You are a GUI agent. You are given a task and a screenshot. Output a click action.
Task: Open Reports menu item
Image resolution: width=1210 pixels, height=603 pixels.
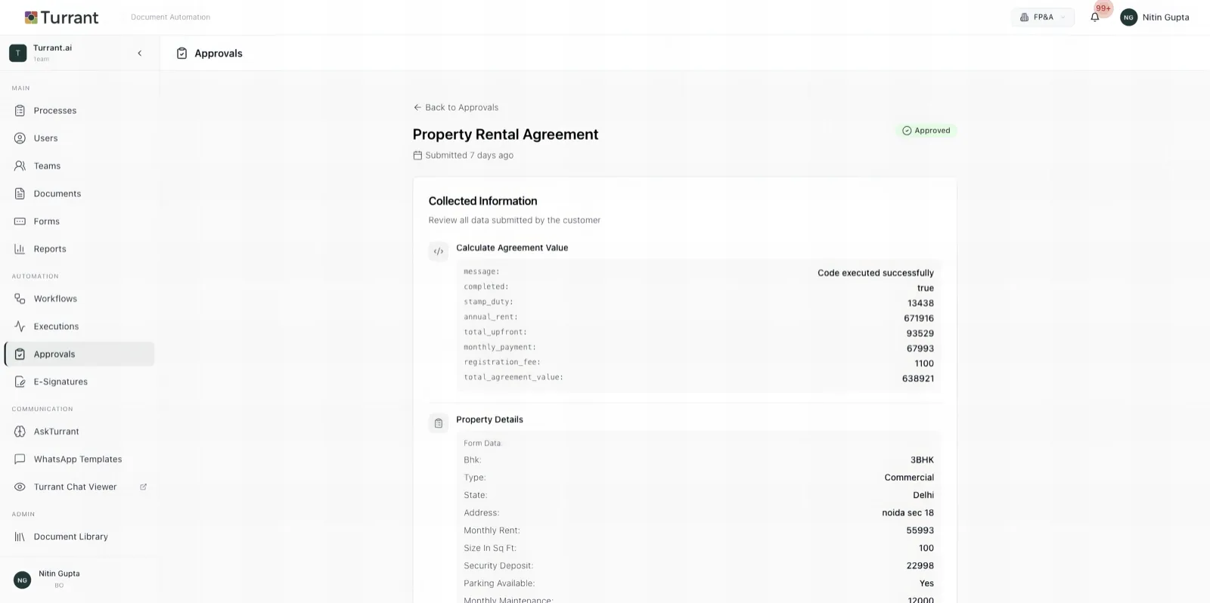[x=79, y=249]
